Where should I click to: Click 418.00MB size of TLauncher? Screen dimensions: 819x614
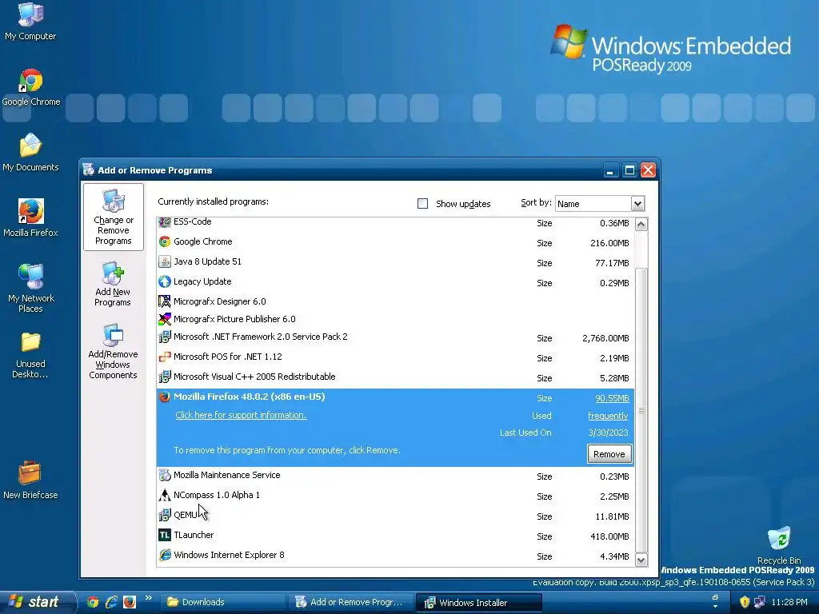tap(609, 536)
